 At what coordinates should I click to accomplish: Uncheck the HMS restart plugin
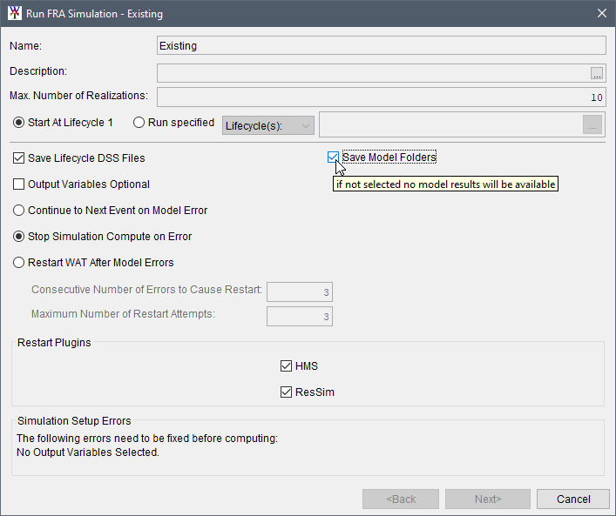(x=287, y=366)
